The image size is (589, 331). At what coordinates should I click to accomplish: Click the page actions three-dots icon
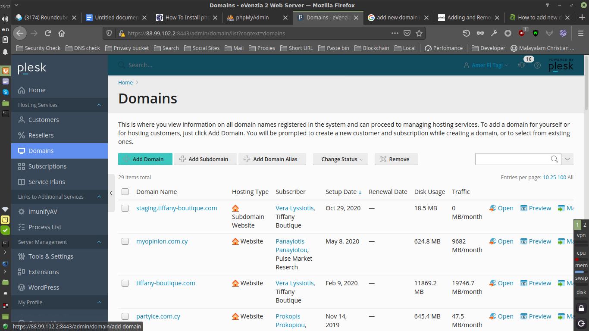(395, 33)
